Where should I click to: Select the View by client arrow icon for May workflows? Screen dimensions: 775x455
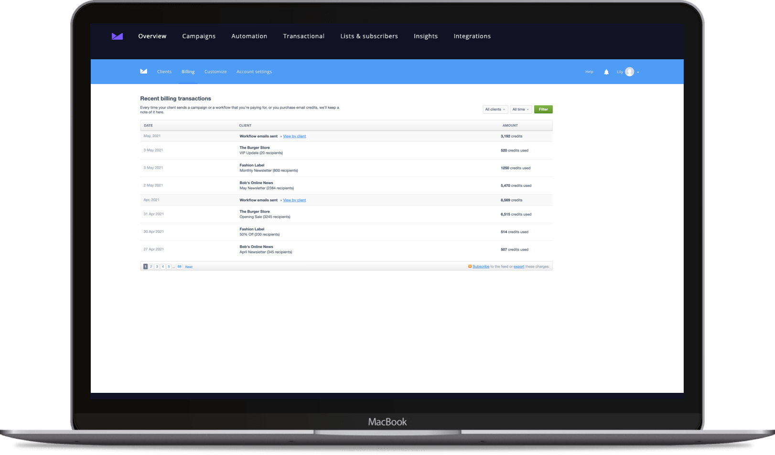[x=282, y=136]
